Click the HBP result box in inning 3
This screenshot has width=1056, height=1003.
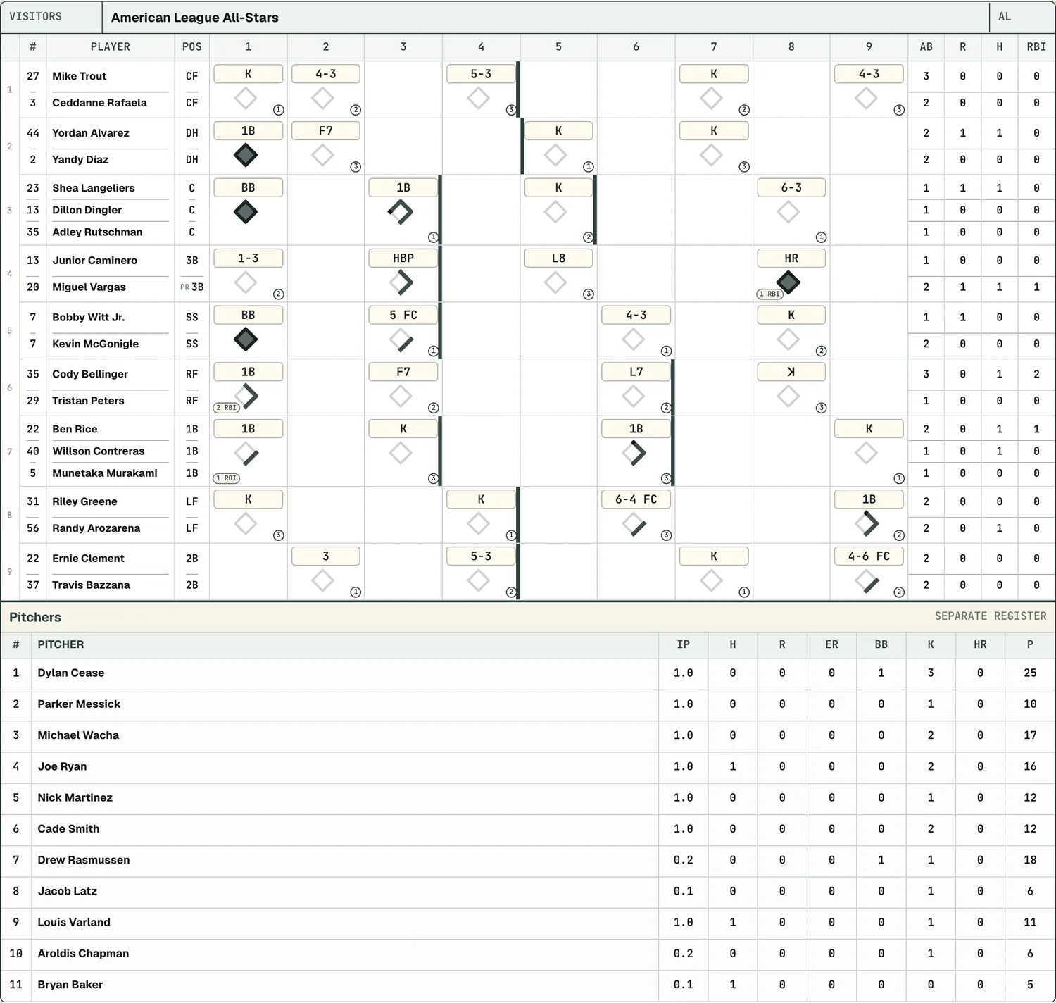click(403, 258)
